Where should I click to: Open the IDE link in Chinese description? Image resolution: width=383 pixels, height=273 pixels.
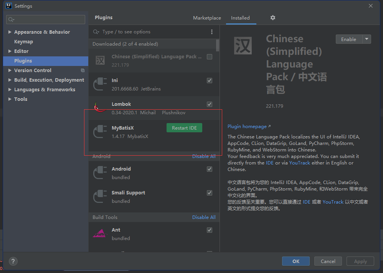tap(307, 202)
